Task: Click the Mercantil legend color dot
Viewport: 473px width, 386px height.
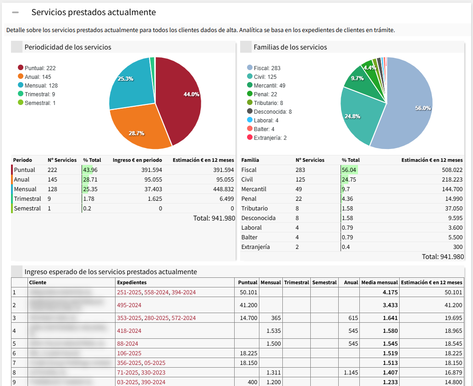Action: point(250,85)
